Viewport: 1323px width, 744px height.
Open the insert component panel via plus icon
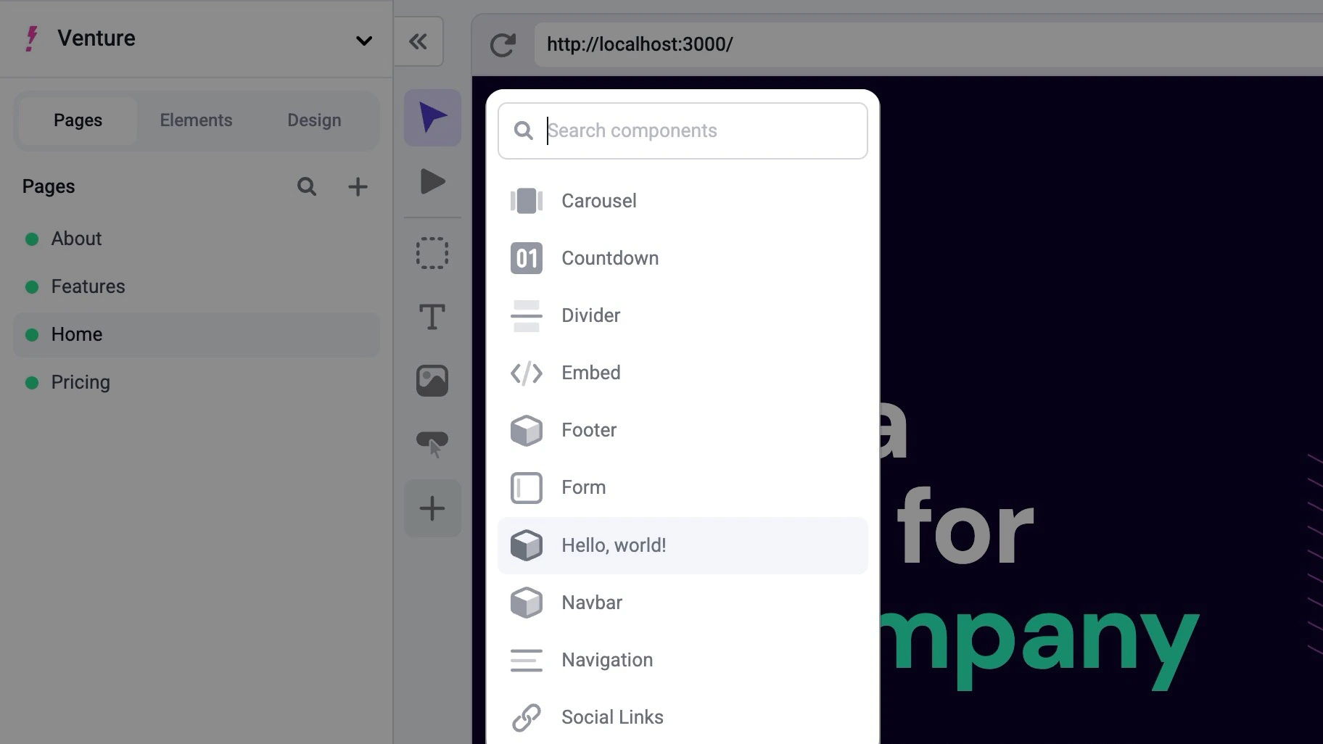pyautogui.click(x=432, y=508)
